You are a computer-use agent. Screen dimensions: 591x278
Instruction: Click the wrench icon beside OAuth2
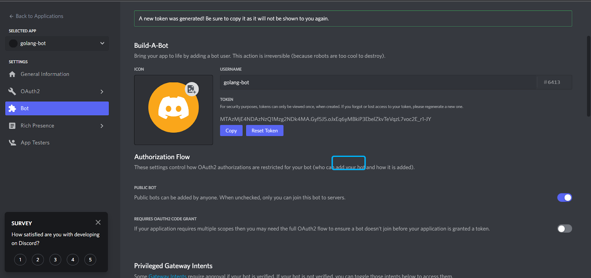pyautogui.click(x=12, y=91)
